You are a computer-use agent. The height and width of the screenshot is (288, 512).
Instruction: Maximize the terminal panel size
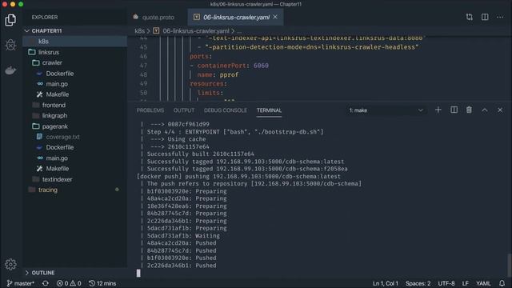point(485,110)
